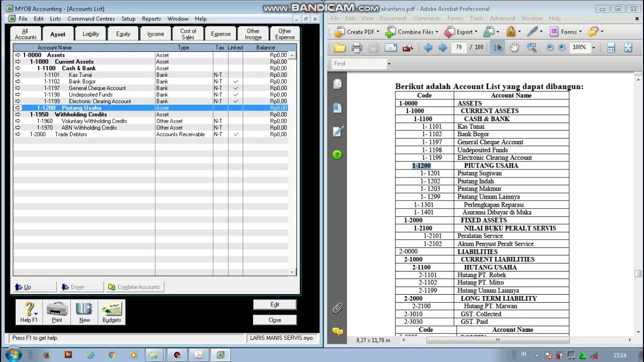Open Firefox from the taskbar
The width and height of the screenshot is (644, 362).
46,355
